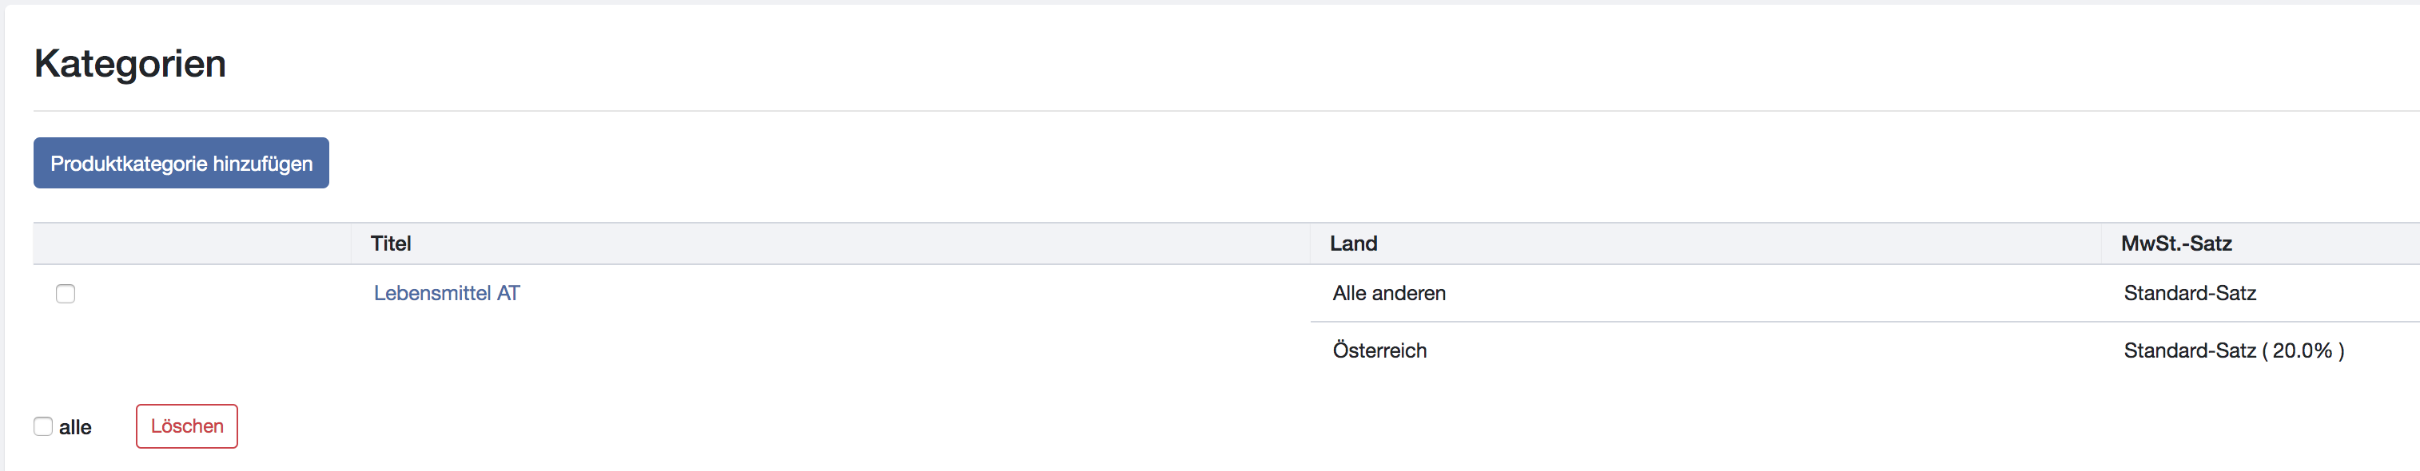The image size is (2420, 471).
Task: Open the Lebensmittel AT category link
Action: tap(446, 294)
